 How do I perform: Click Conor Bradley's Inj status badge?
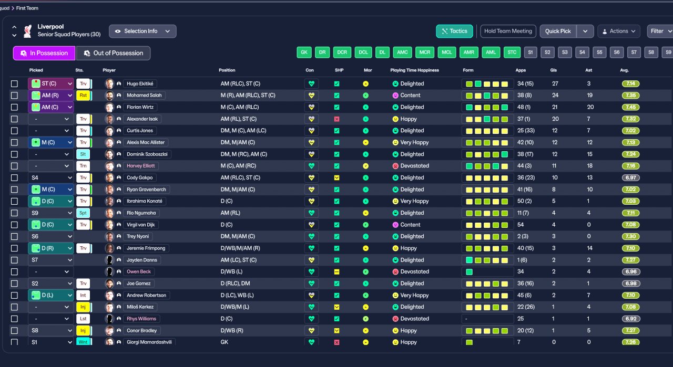click(83, 330)
